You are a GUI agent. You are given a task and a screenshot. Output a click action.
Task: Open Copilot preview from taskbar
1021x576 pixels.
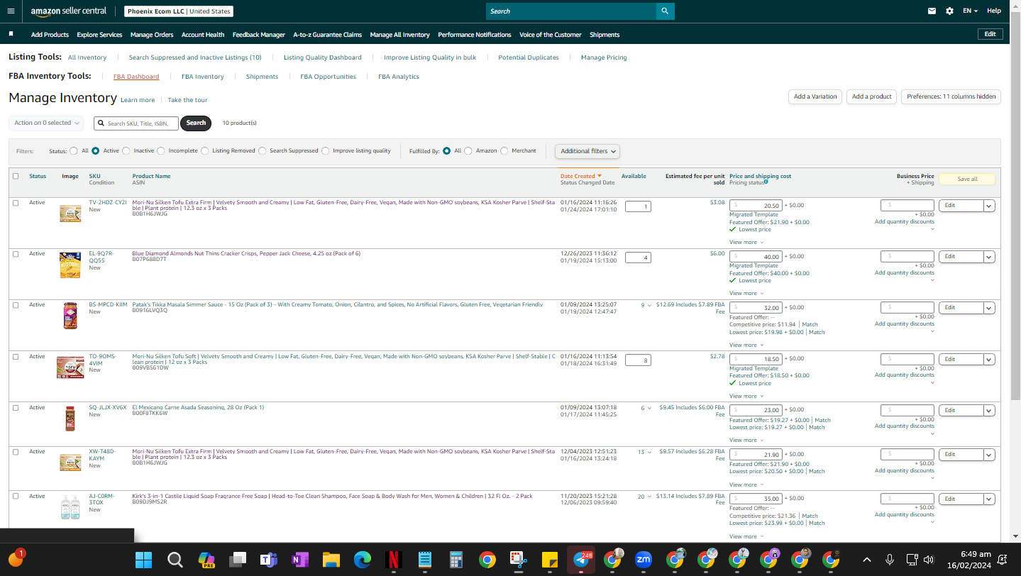[206, 560]
